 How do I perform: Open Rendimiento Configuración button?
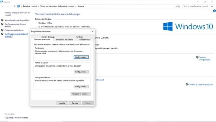click(81, 57)
